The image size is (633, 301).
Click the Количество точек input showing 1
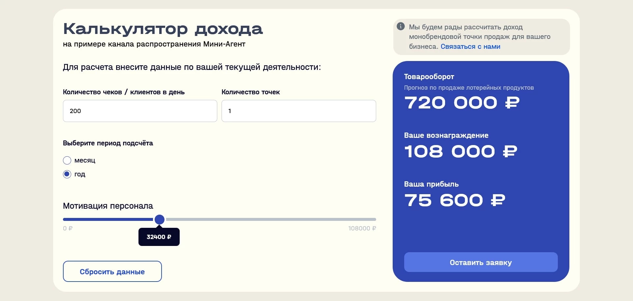click(x=298, y=111)
